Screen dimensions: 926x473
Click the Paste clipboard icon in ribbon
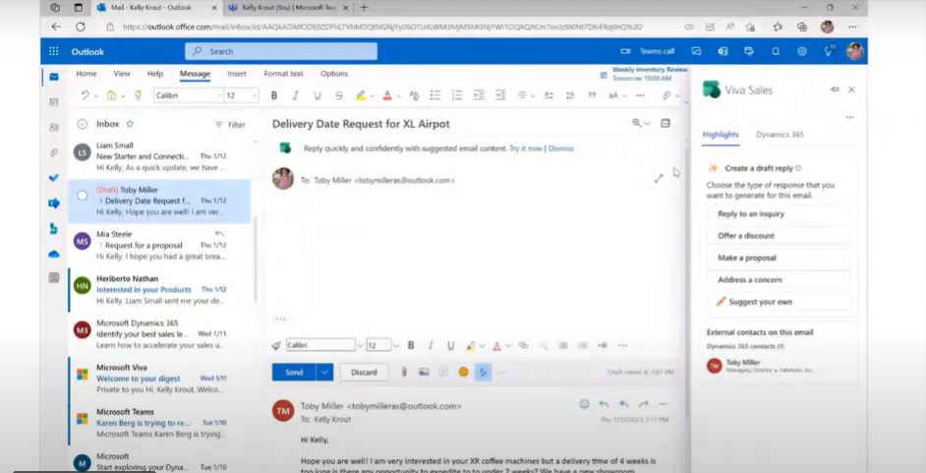[x=111, y=95]
